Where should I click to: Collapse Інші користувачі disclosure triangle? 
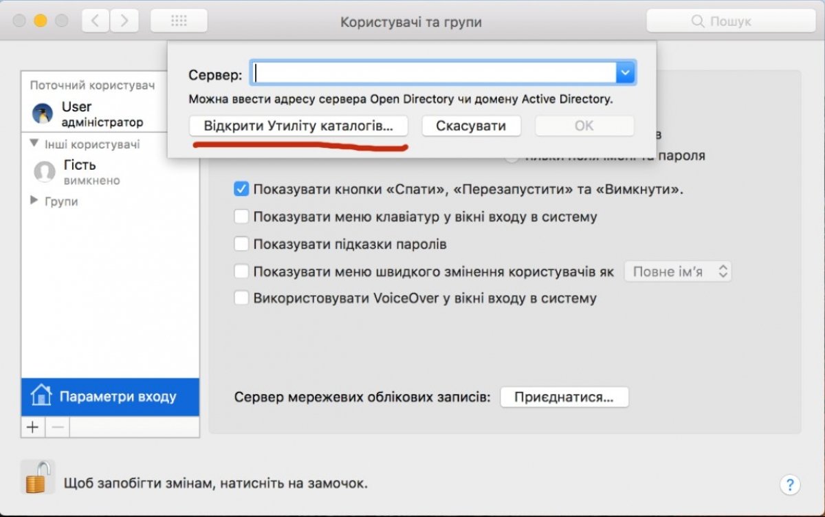pyautogui.click(x=34, y=144)
